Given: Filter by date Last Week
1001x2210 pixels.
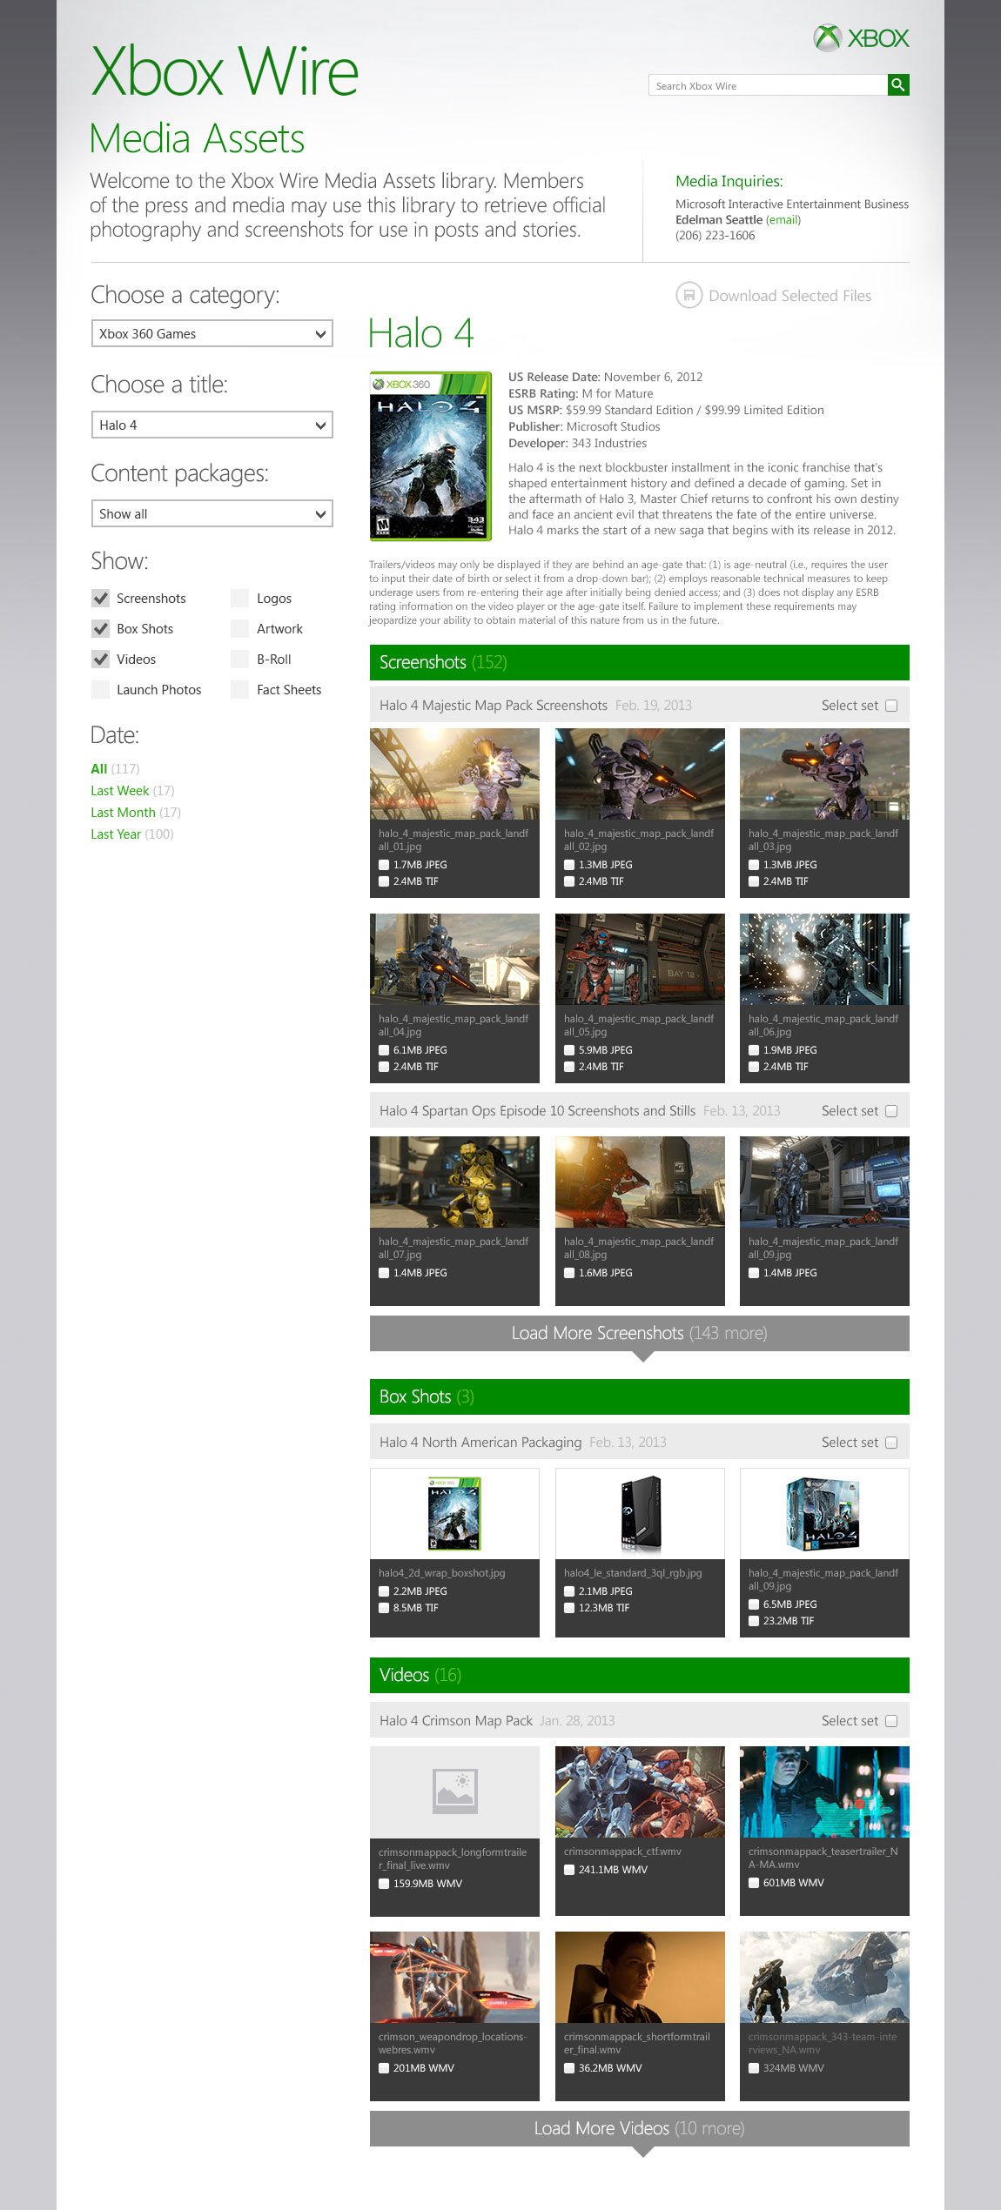Looking at the screenshot, I should [x=132, y=791].
